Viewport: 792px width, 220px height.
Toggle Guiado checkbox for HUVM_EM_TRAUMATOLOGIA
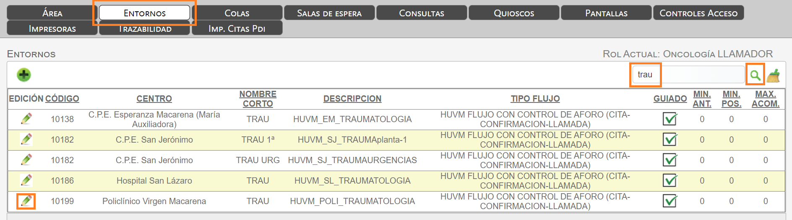tap(670, 119)
